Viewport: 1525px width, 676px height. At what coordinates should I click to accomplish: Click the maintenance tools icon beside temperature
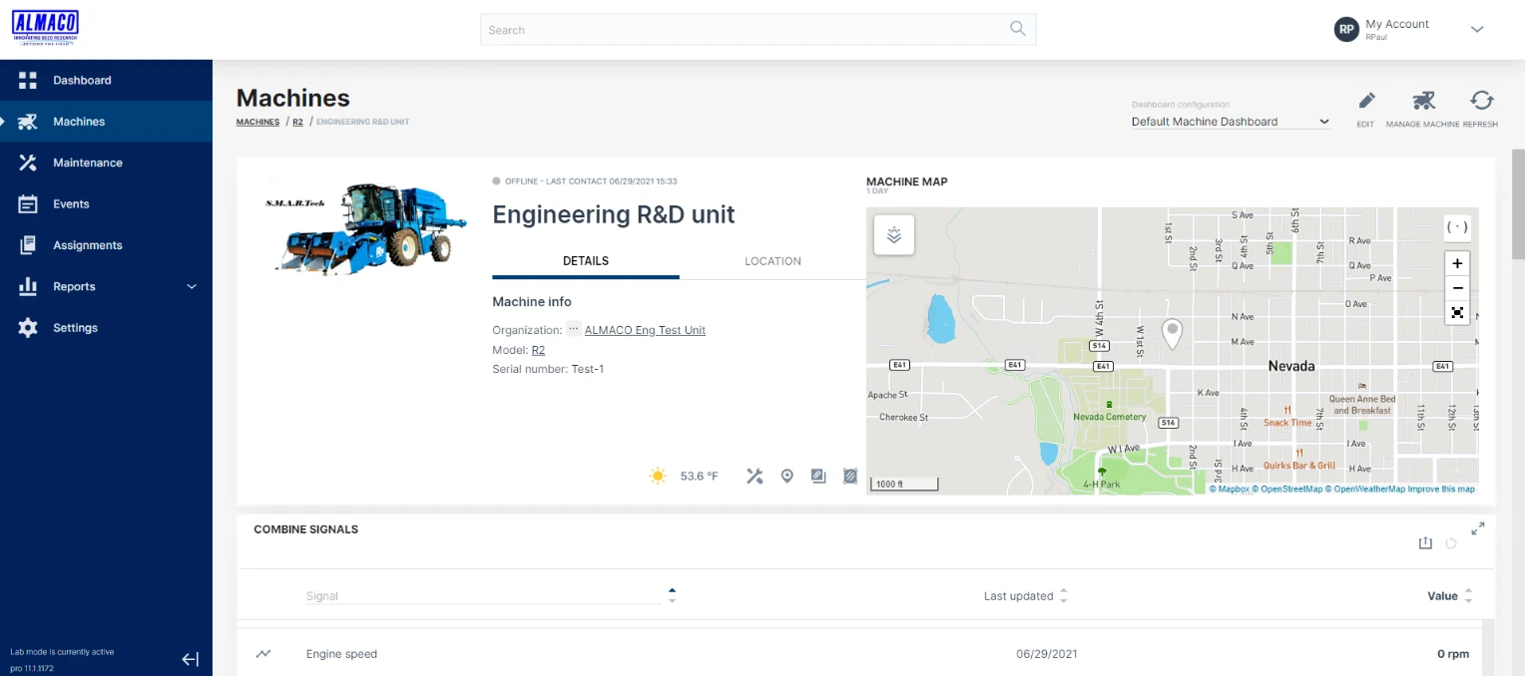[x=755, y=477]
